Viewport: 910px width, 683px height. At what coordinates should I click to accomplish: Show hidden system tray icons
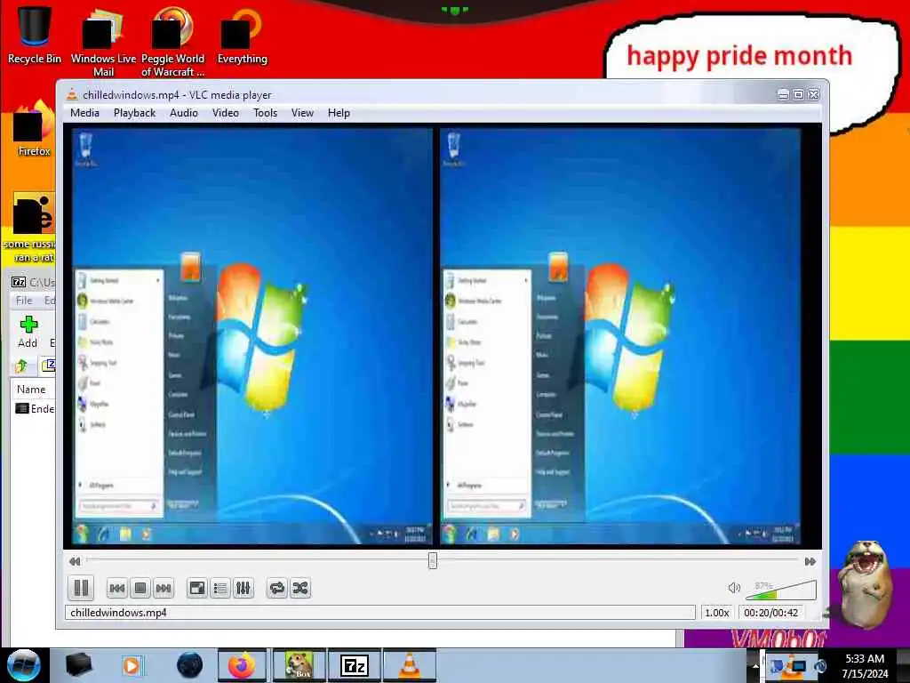tap(754, 666)
